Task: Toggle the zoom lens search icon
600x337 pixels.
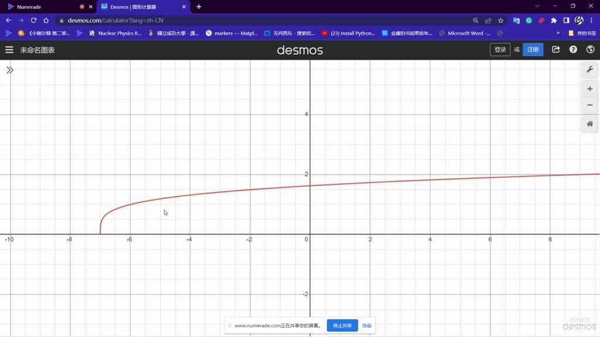Action: [x=476, y=19]
